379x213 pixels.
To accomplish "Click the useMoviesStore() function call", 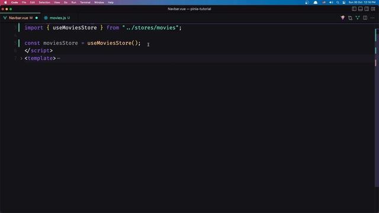I will [113, 43].
